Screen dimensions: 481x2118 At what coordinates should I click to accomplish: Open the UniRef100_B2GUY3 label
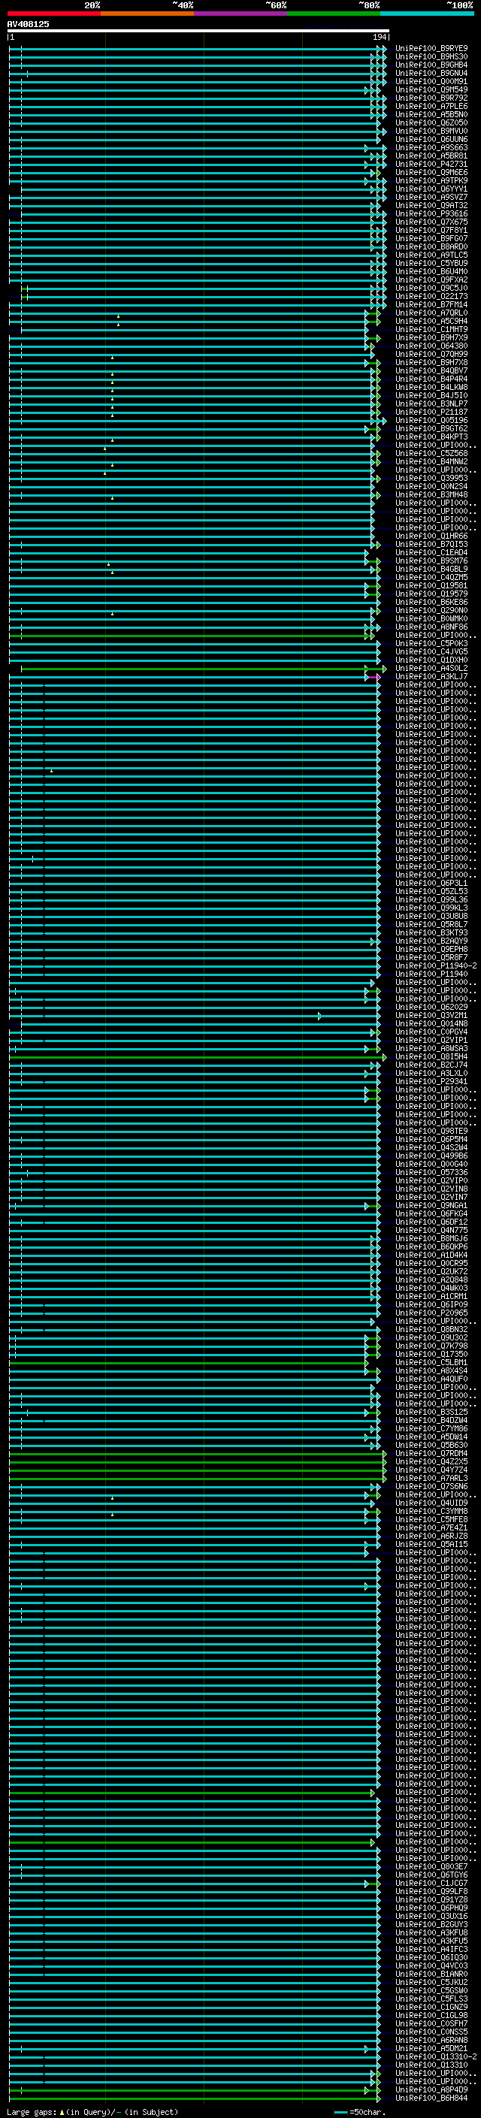pyautogui.click(x=431, y=1924)
